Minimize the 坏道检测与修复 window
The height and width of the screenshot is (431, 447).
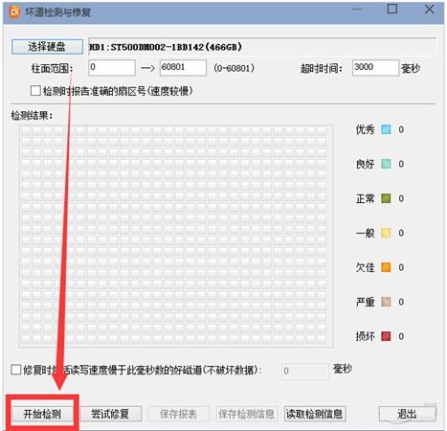pyautogui.click(x=357, y=9)
